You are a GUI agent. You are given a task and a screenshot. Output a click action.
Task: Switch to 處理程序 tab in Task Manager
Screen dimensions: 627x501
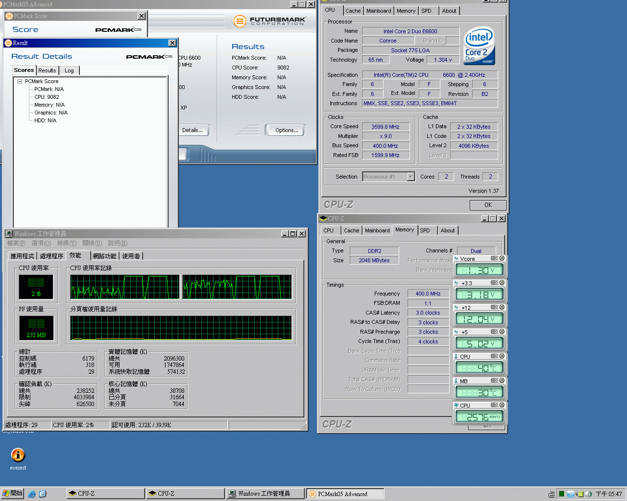[x=51, y=256]
